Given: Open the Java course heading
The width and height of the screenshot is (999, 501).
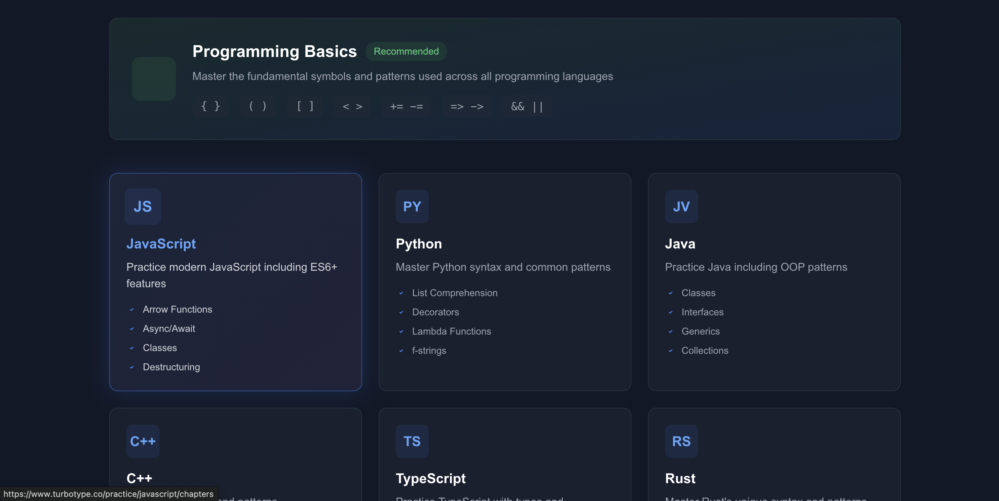Looking at the screenshot, I should click(680, 244).
